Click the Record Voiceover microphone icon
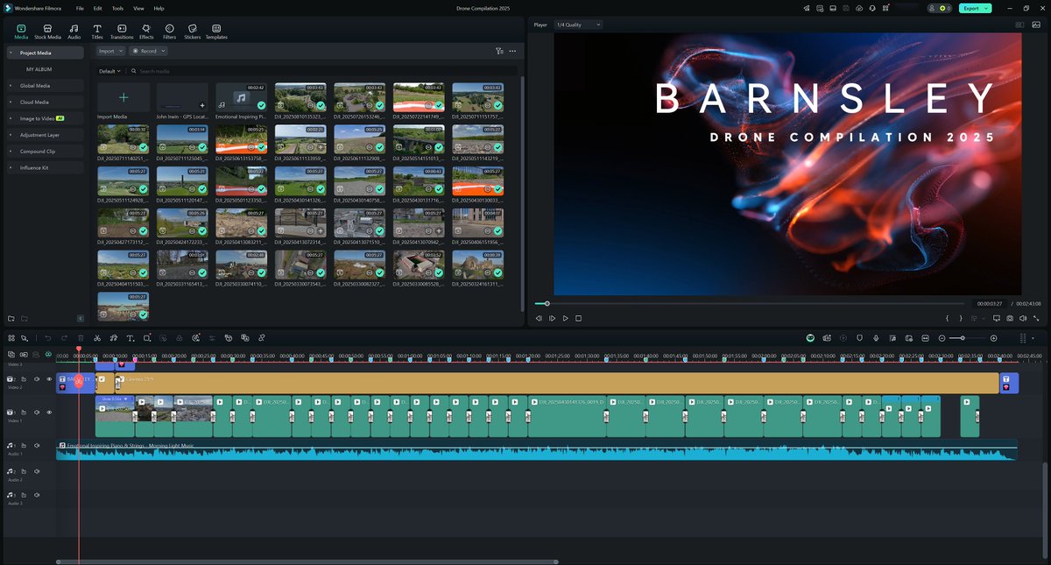The width and height of the screenshot is (1051, 565). point(876,338)
